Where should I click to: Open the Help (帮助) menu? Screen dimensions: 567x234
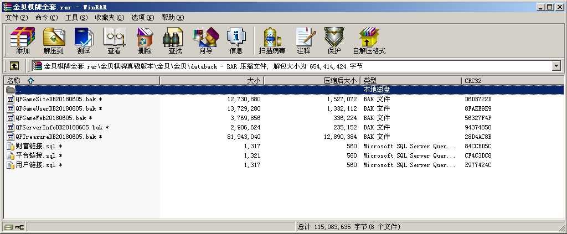click(173, 17)
